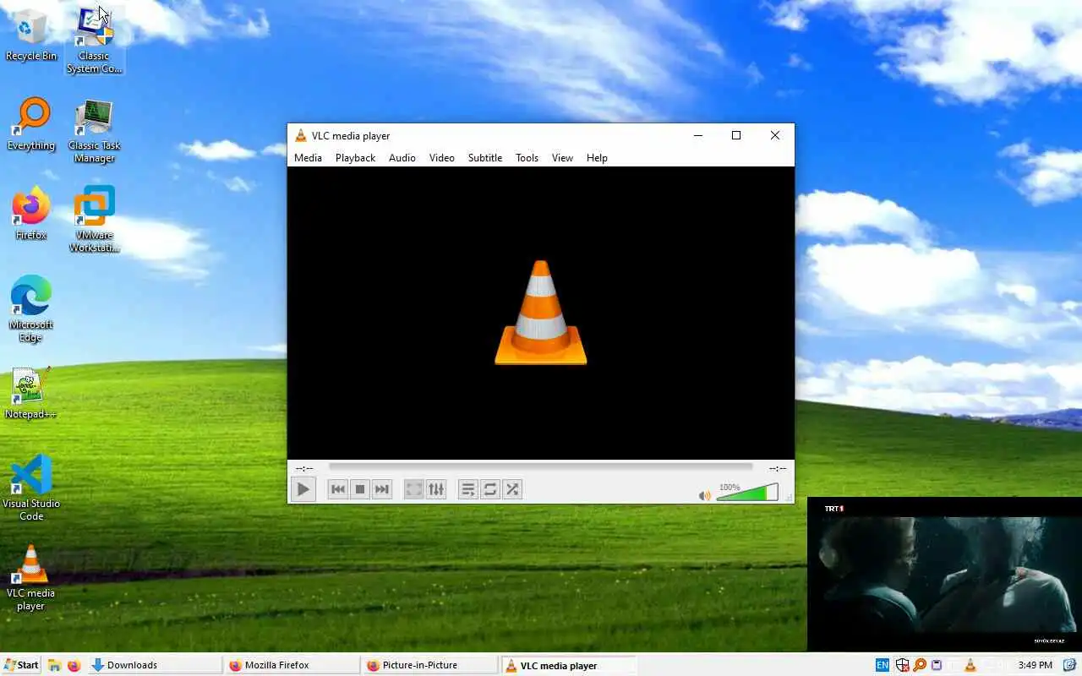Click the VLC cone logo in video area
This screenshot has height=676, width=1082.
(x=541, y=313)
